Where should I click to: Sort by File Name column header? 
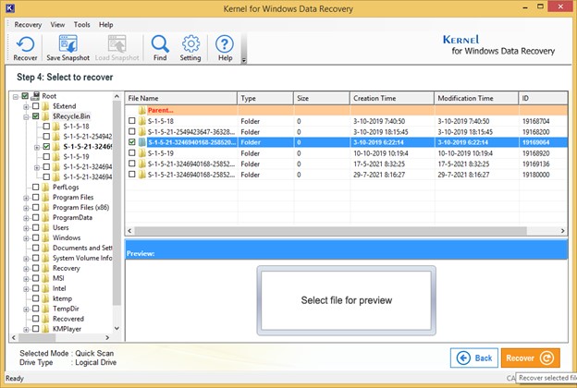tap(181, 98)
